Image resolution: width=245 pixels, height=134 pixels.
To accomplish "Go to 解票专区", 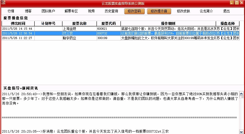I will [71, 11].
